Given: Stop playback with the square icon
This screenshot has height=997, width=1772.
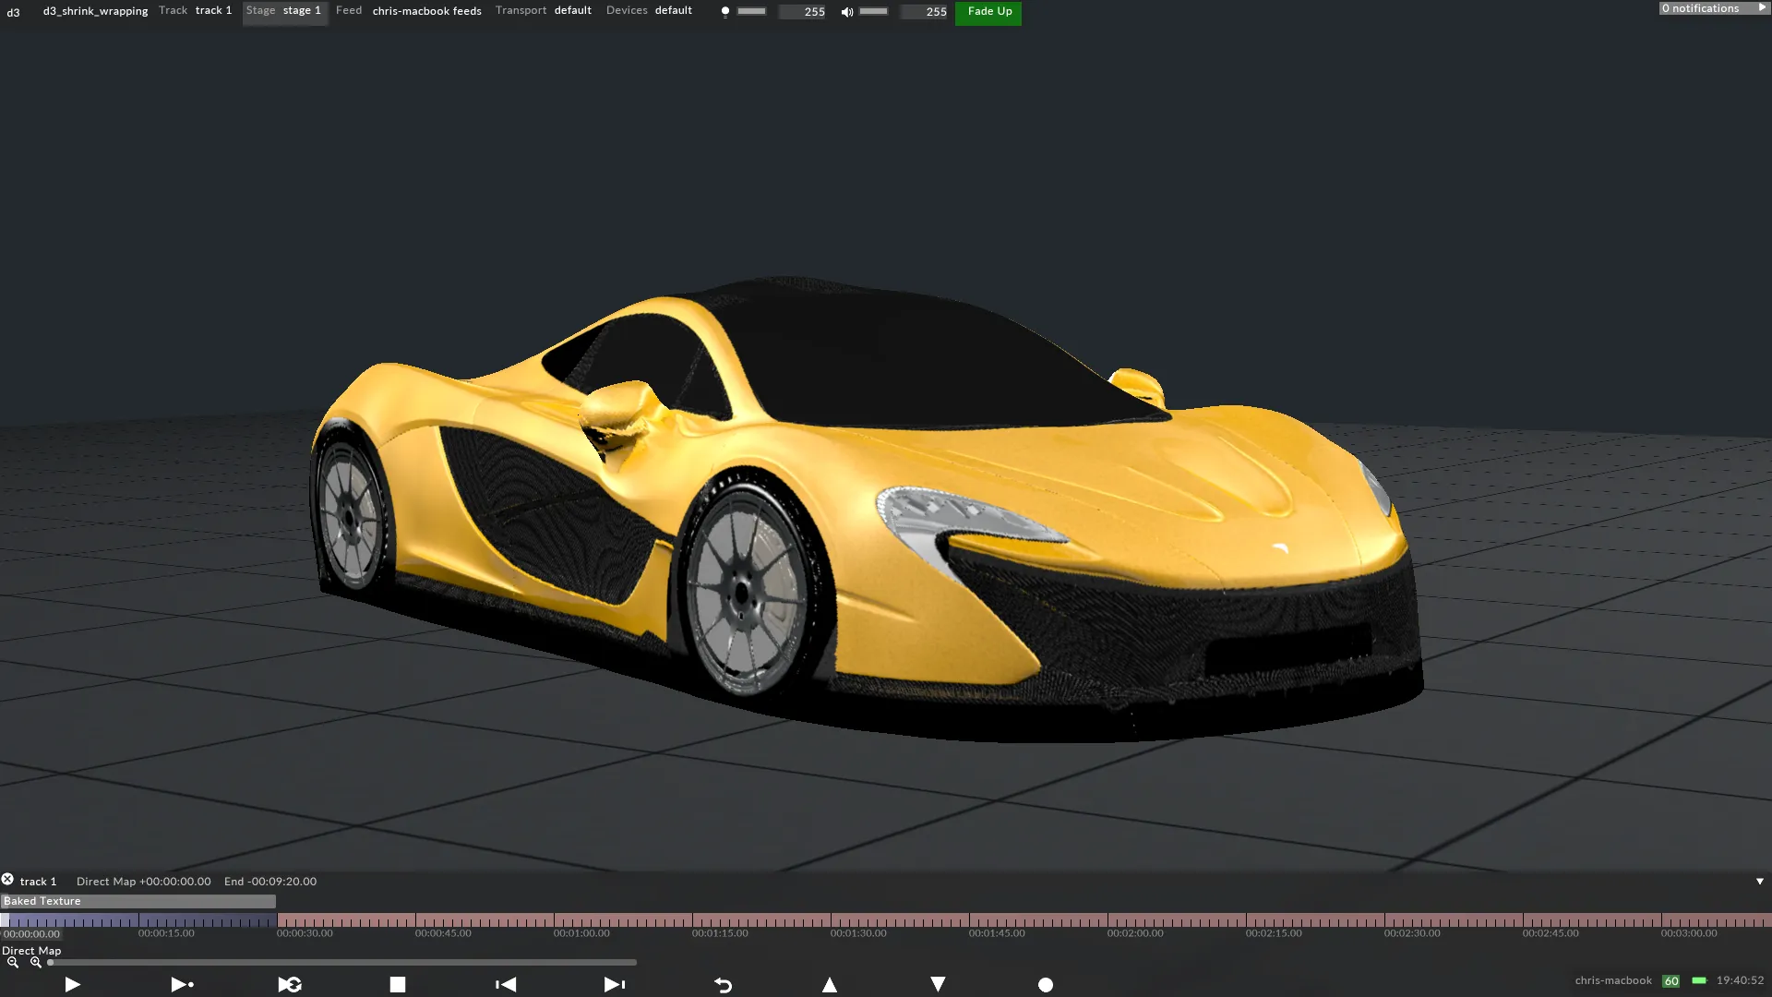Looking at the screenshot, I should click(398, 985).
